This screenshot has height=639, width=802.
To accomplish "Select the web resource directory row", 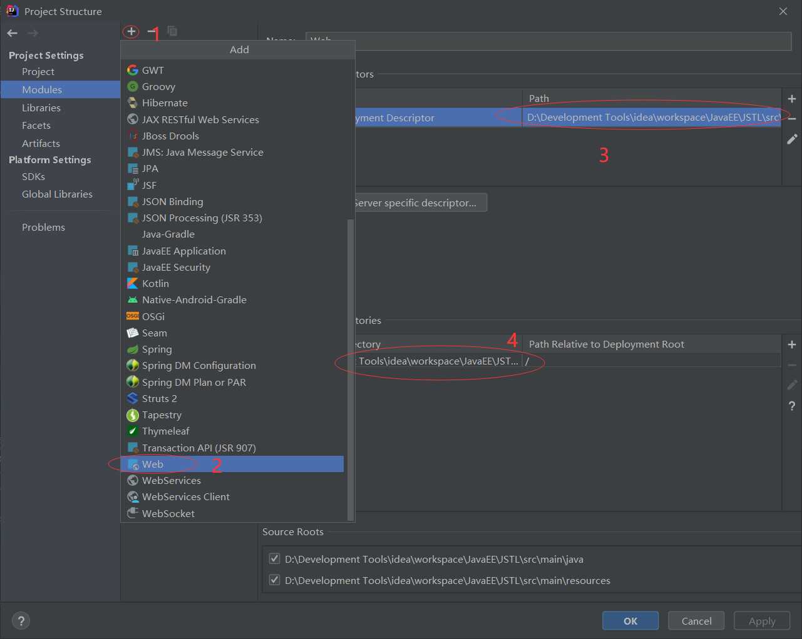I will [x=567, y=361].
